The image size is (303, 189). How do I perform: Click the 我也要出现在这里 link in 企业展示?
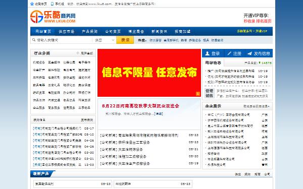click(257, 106)
